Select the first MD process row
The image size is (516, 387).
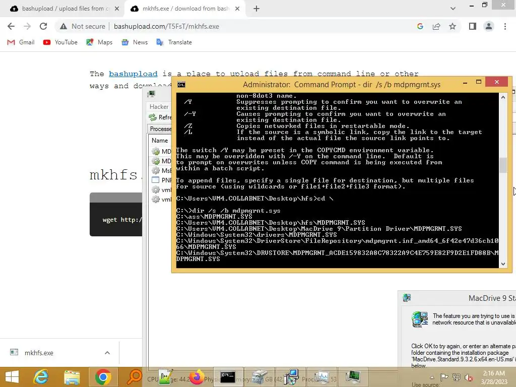pyautogui.click(x=161, y=151)
